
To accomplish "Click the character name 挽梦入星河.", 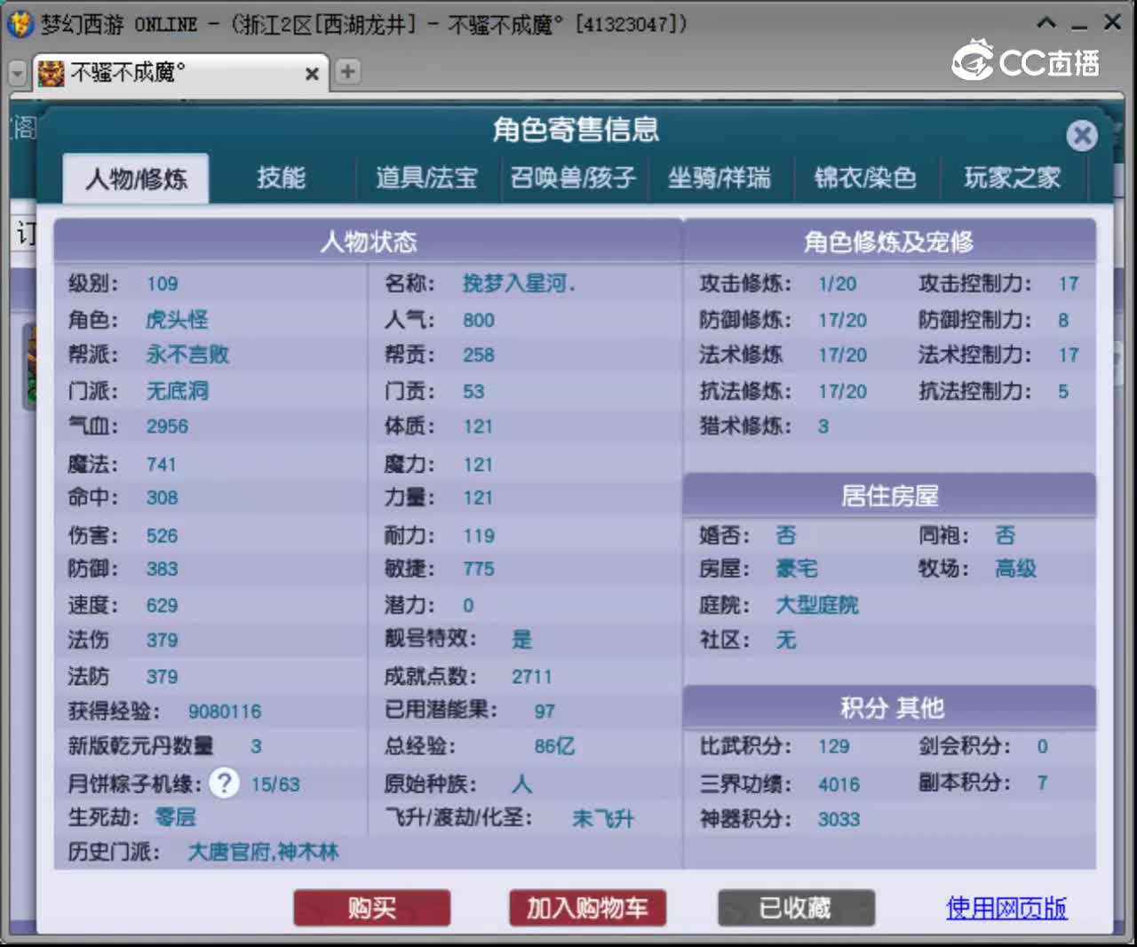I will pyautogui.click(x=519, y=283).
